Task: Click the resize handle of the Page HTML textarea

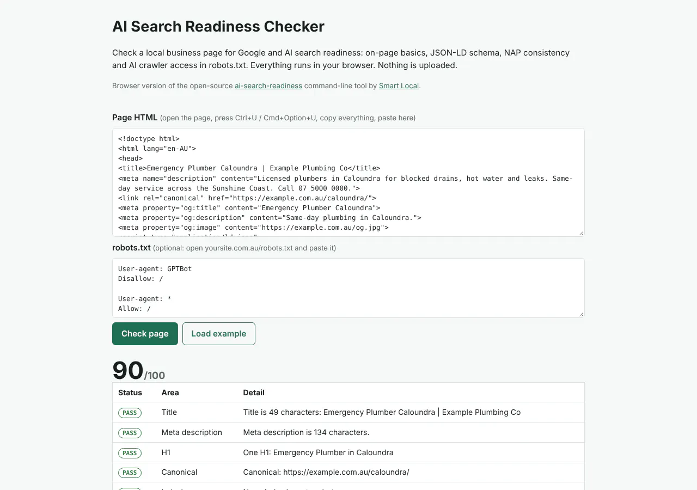Action: (580, 232)
